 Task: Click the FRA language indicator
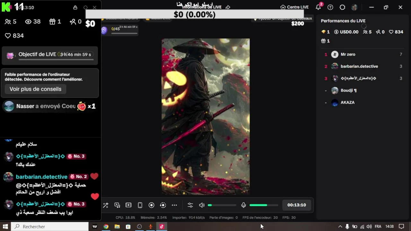378,227
